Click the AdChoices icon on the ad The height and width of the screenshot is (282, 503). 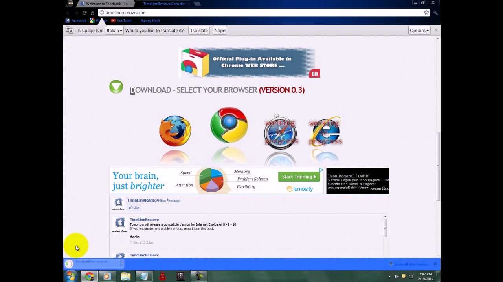tap(321, 170)
